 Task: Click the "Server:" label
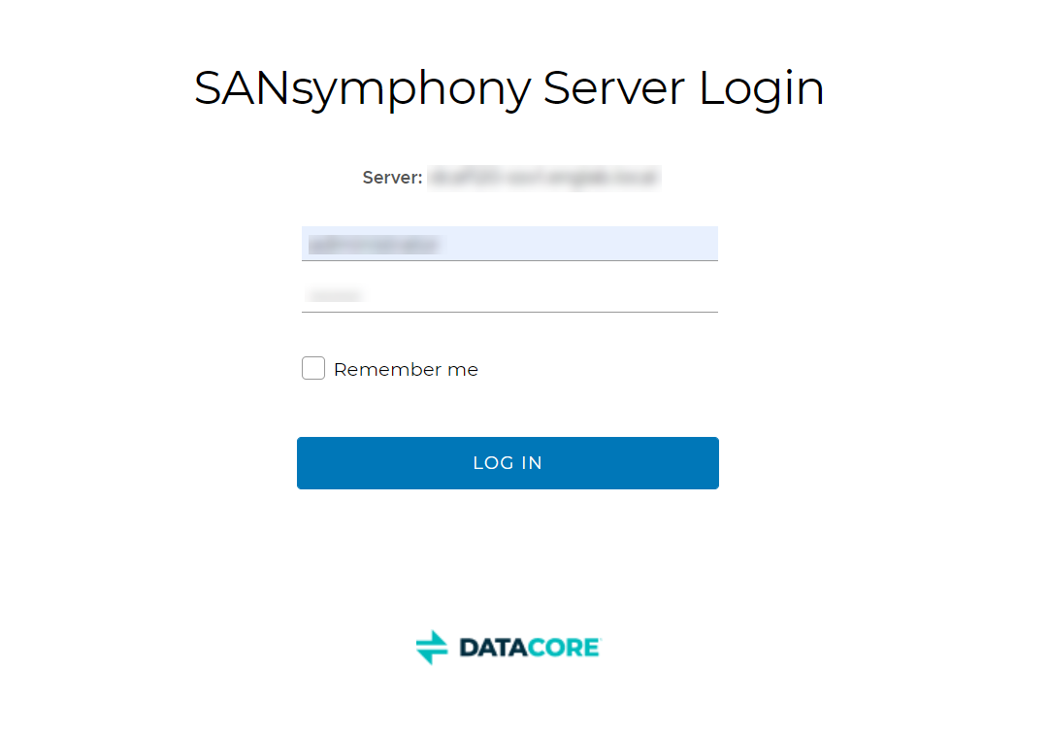pos(392,178)
